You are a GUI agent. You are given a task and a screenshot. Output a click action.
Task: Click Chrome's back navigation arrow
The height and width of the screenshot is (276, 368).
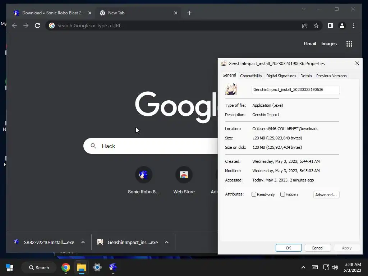click(x=14, y=26)
